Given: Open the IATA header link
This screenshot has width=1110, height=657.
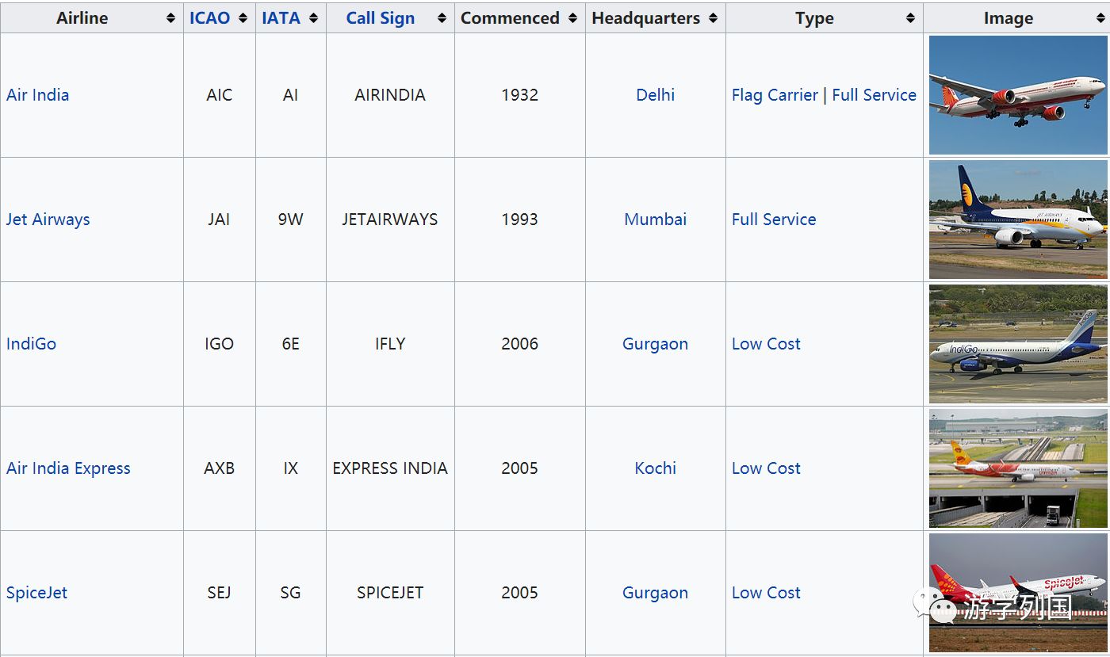Looking at the screenshot, I should click(x=281, y=18).
